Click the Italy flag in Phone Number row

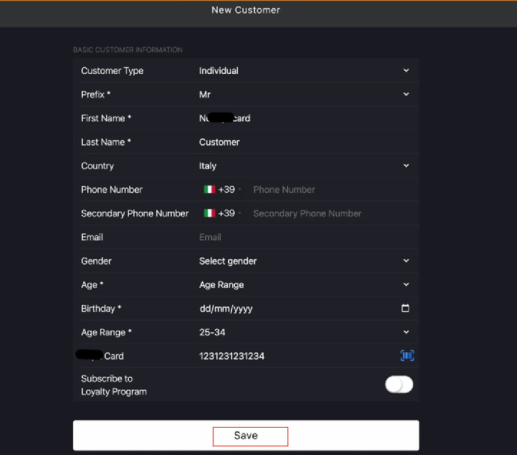pos(210,189)
